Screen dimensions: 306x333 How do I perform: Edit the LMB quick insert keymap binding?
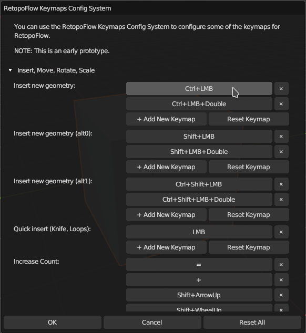click(199, 232)
